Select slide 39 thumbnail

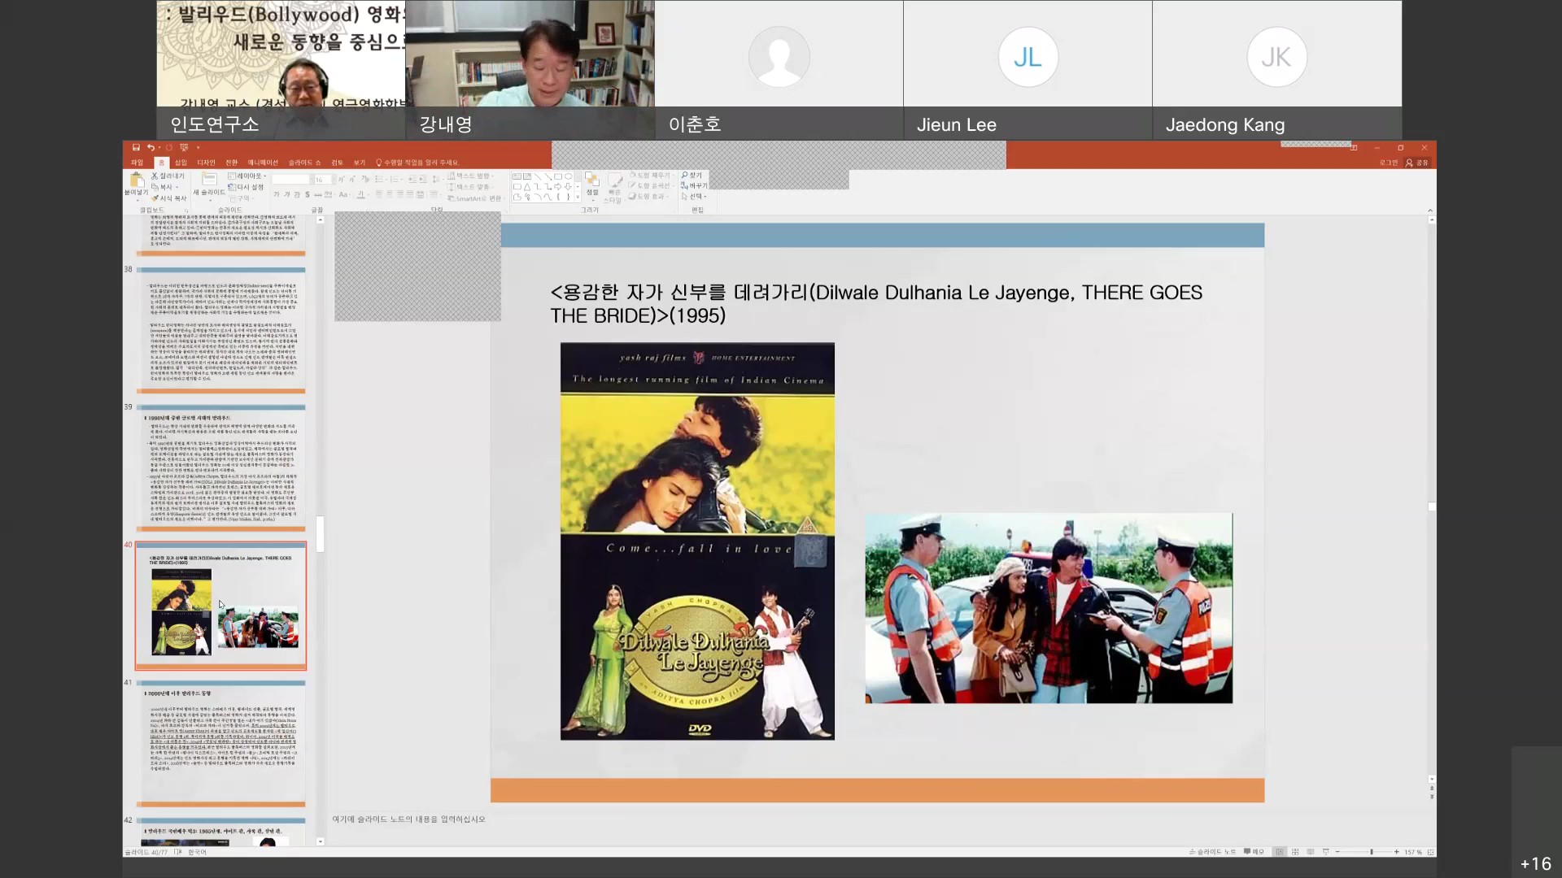220,467
